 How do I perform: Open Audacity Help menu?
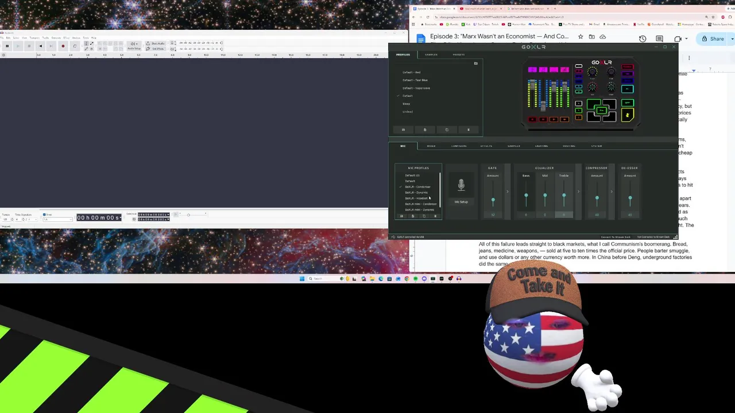[94, 38]
